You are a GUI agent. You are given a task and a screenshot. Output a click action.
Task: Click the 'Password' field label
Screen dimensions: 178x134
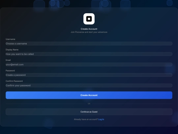pyautogui.click(x=10, y=71)
